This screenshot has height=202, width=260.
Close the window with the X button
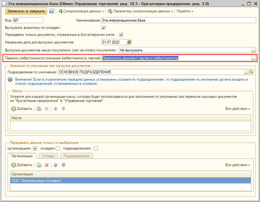[x=256, y=3]
